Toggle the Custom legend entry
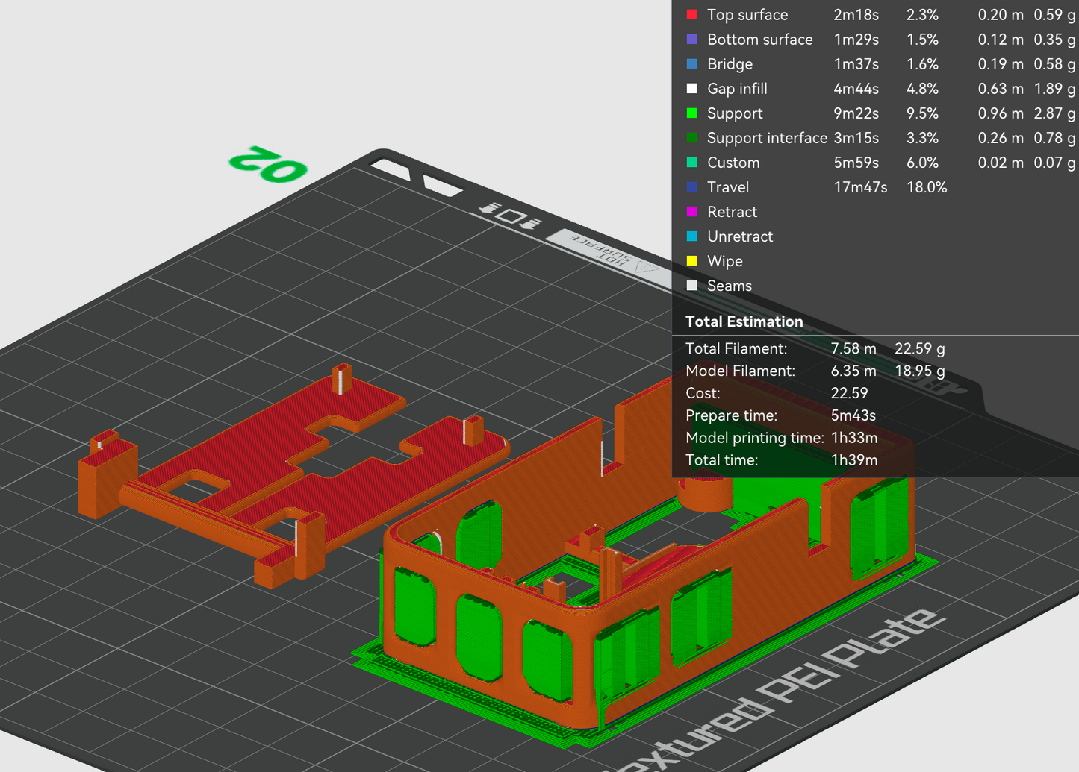The image size is (1079, 772). click(x=733, y=163)
